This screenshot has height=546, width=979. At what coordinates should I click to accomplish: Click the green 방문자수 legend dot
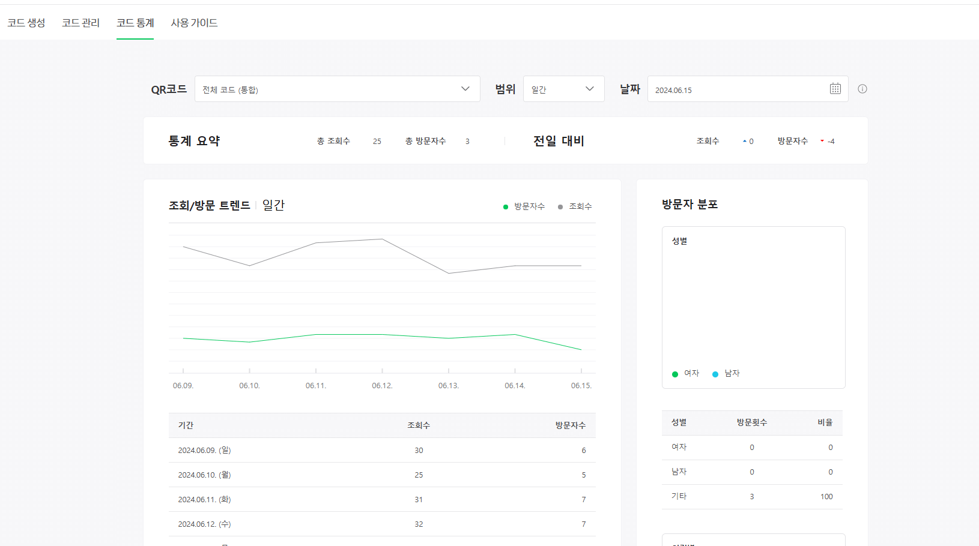pos(505,206)
